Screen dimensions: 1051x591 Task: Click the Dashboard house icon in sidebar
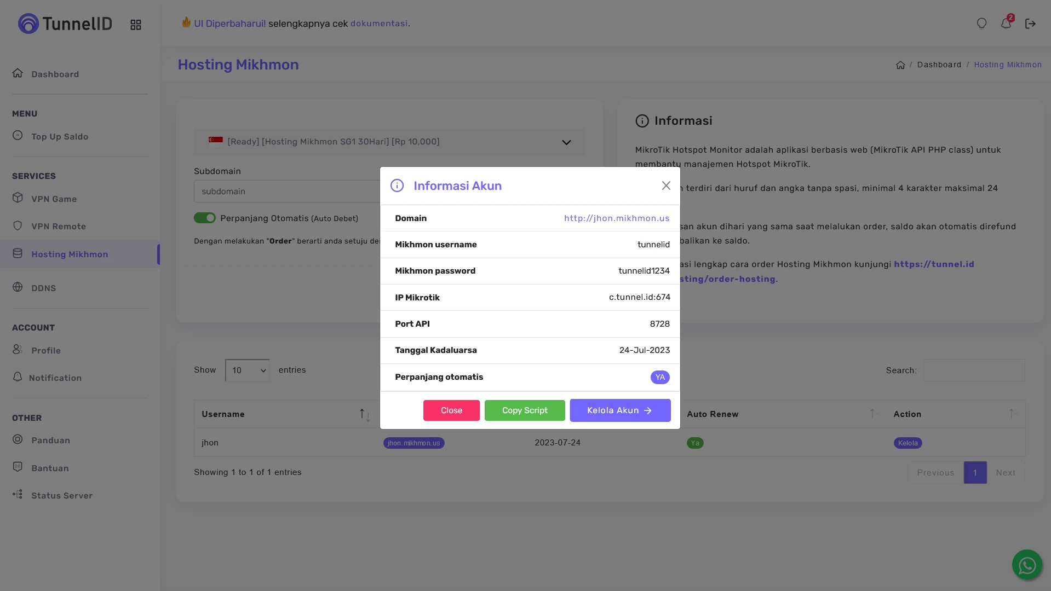(x=18, y=73)
